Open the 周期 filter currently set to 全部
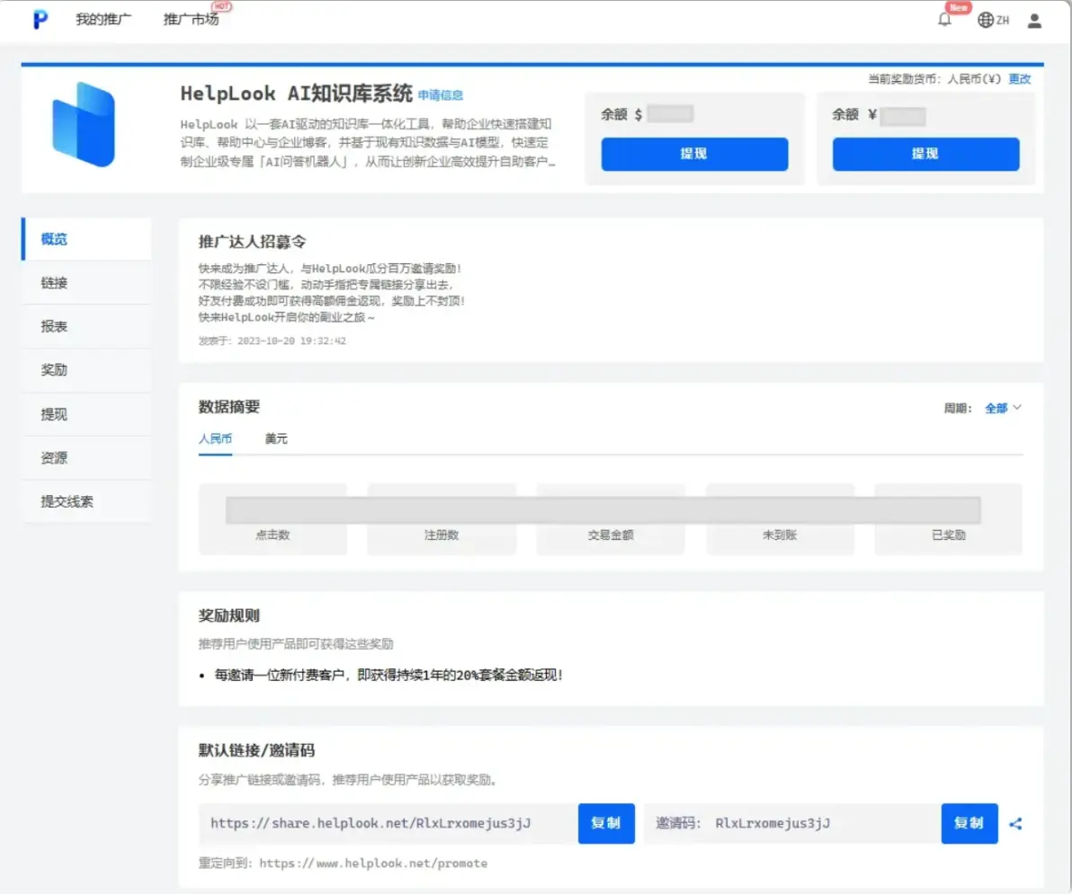 [1003, 407]
